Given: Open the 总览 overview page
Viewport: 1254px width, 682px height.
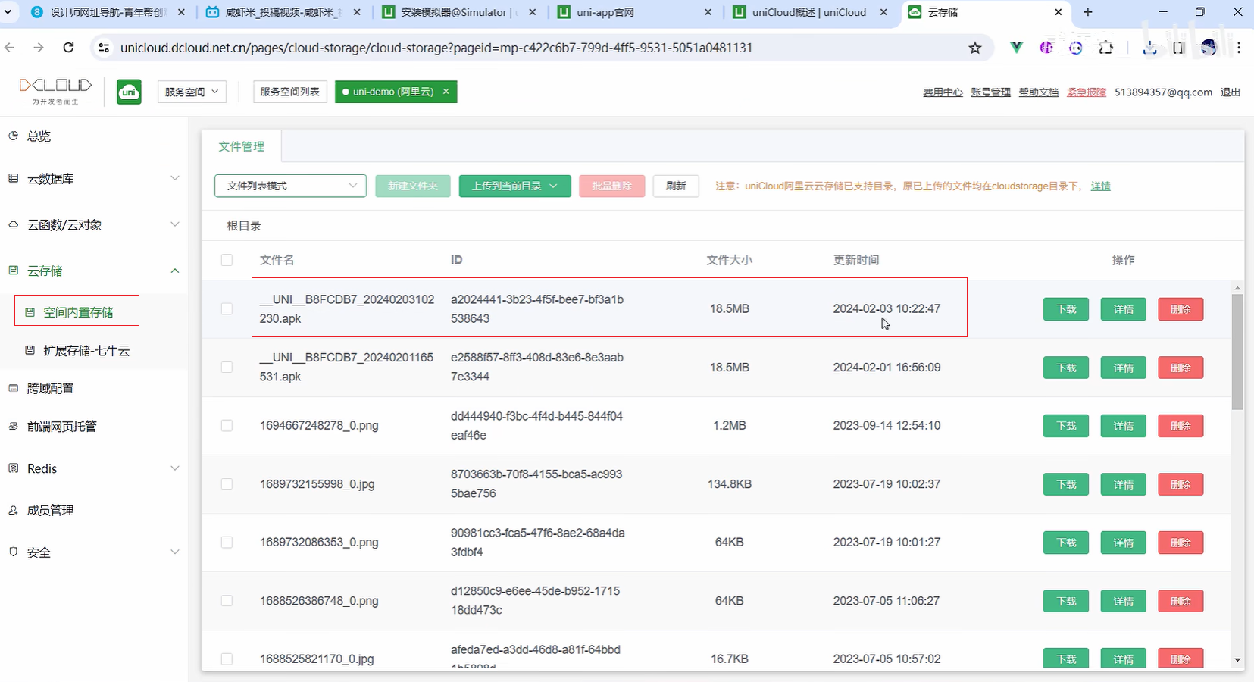Looking at the screenshot, I should [x=39, y=136].
